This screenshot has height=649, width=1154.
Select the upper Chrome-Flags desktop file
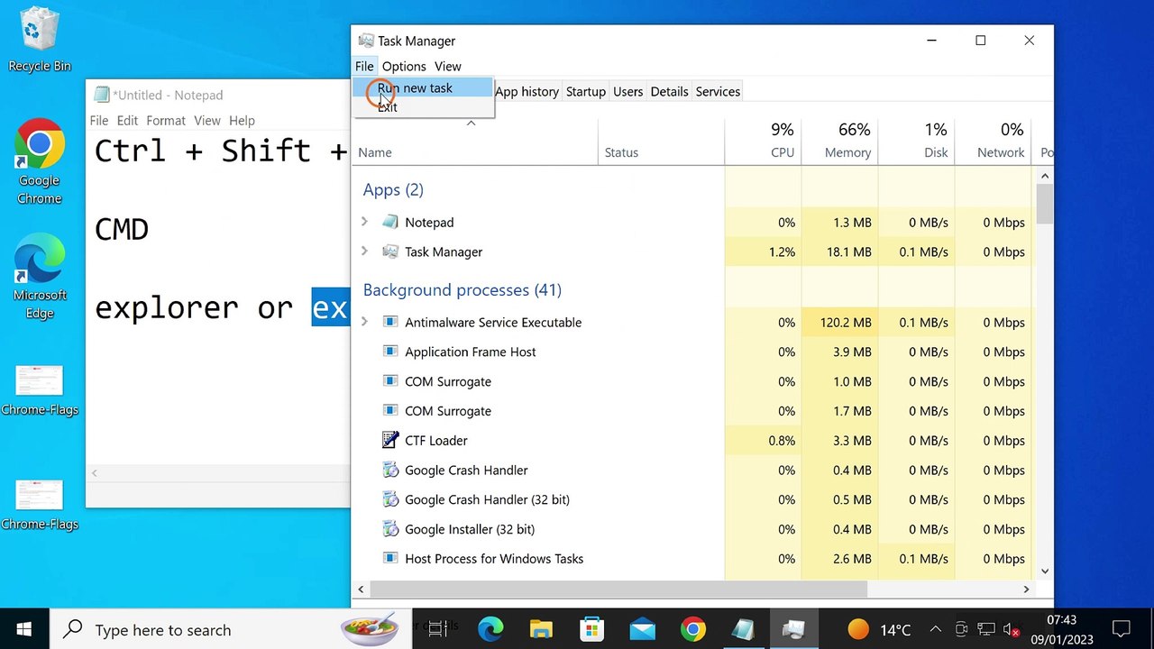(x=39, y=390)
